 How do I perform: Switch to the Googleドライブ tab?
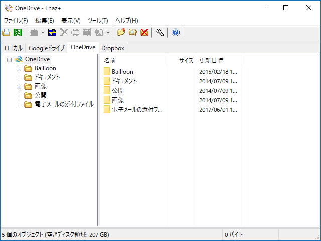click(x=47, y=48)
